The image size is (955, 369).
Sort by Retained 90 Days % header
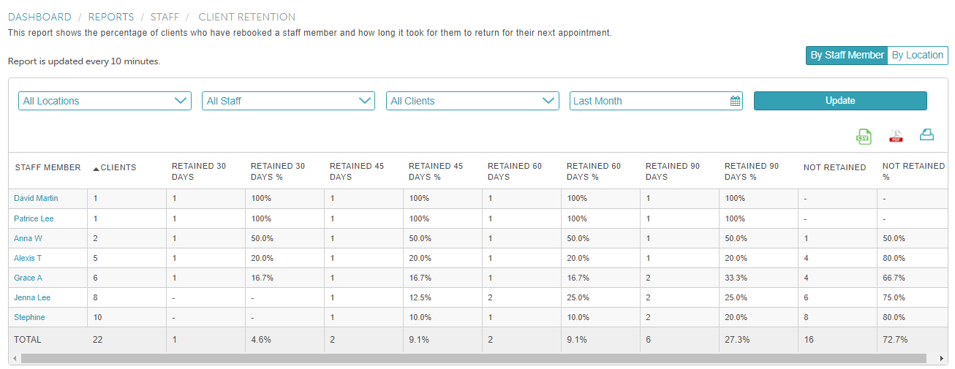pos(752,171)
